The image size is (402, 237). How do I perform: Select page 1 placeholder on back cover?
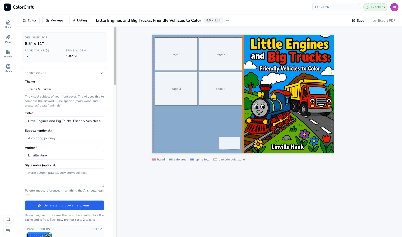[x=176, y=54]
